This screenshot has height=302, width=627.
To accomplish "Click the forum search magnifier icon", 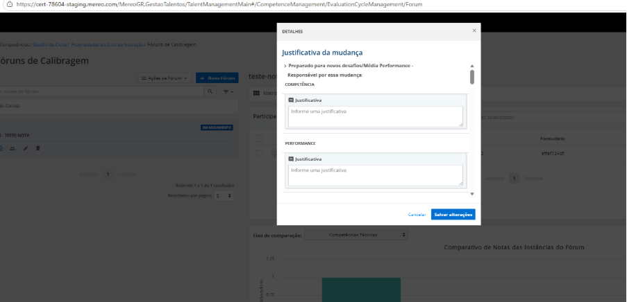I will tap(210, 91).
